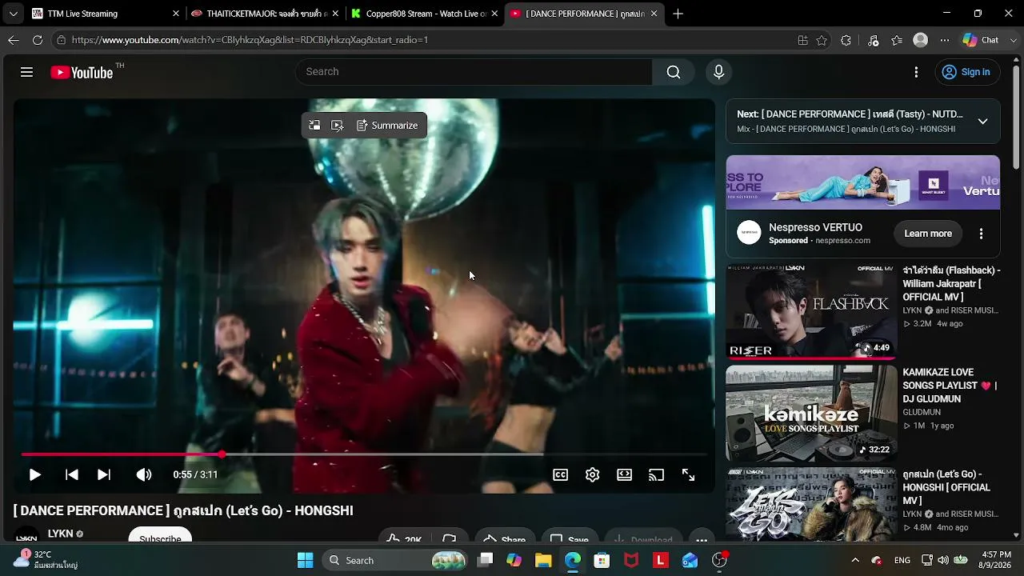This screenshot has height=576, width=1024.
Task: Search YouTube with voice microphone
Action: pyautogui.click(x=718, y=72)
